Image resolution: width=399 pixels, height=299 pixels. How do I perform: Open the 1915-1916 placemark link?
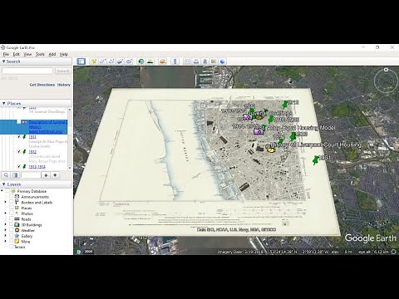[x=37, y=167]
